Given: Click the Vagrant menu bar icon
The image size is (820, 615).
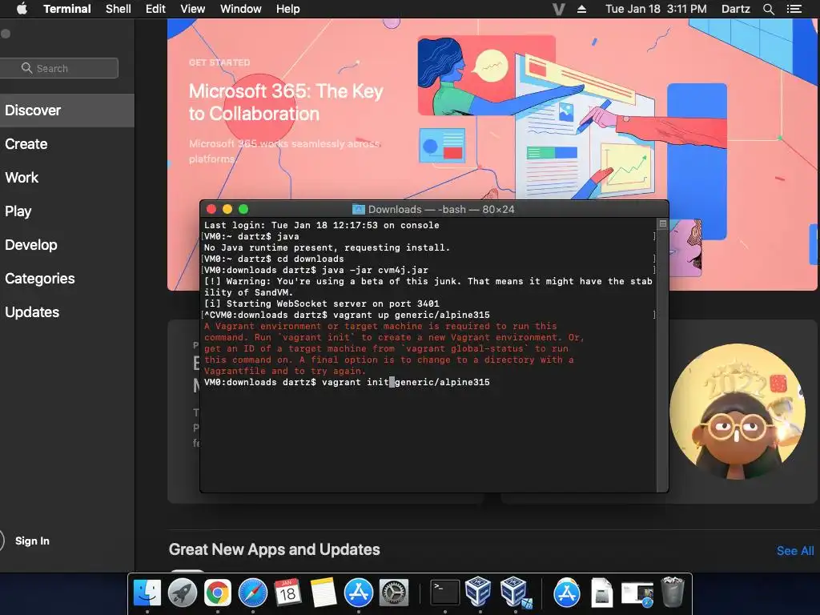Looking at the screenshot, I should (558, 9).
